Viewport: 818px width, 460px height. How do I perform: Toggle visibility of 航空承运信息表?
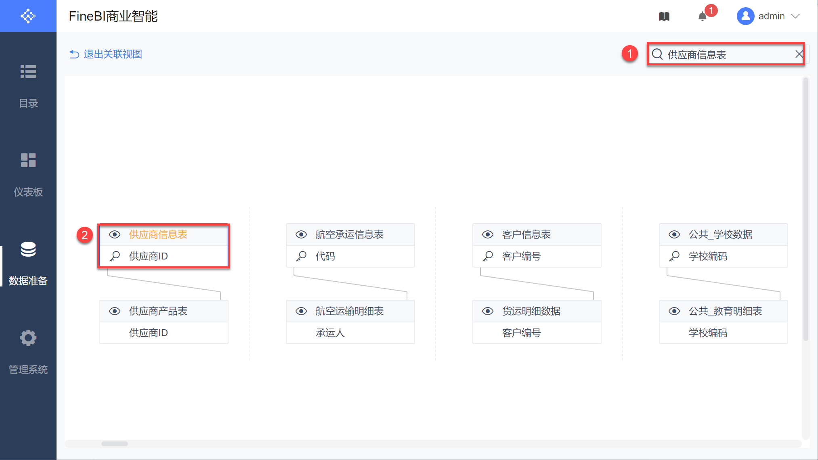click(301, 234)
